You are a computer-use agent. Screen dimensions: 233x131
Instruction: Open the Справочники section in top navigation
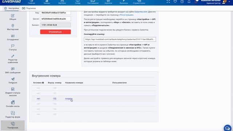(139, 2)
